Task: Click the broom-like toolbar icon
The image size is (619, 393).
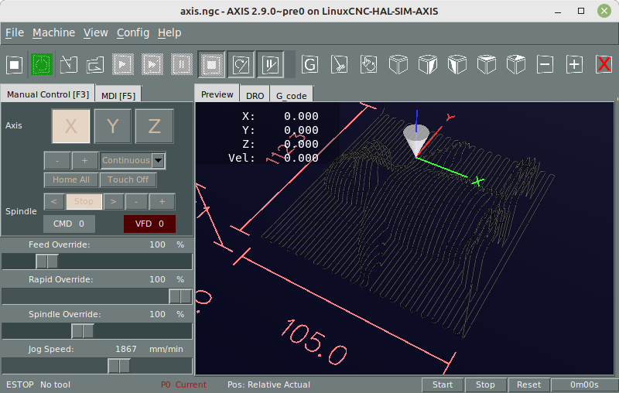Action: 339,64
